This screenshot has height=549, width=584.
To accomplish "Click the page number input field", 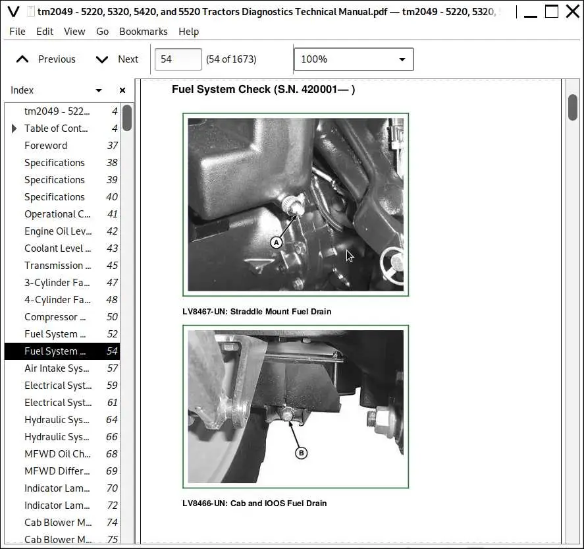I will 178,59.
